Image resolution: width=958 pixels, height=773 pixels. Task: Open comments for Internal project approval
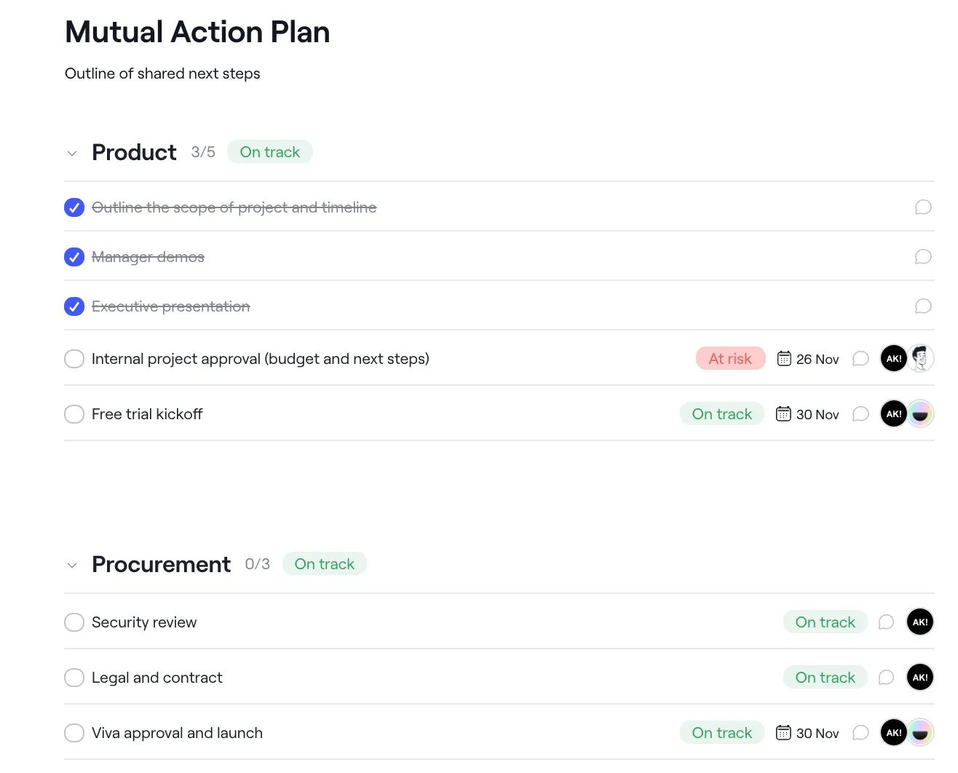point(860,359)
